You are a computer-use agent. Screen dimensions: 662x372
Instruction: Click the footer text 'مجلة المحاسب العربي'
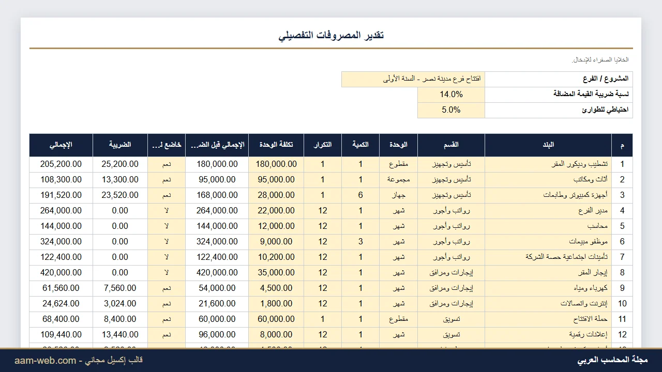tap(612, 360)
